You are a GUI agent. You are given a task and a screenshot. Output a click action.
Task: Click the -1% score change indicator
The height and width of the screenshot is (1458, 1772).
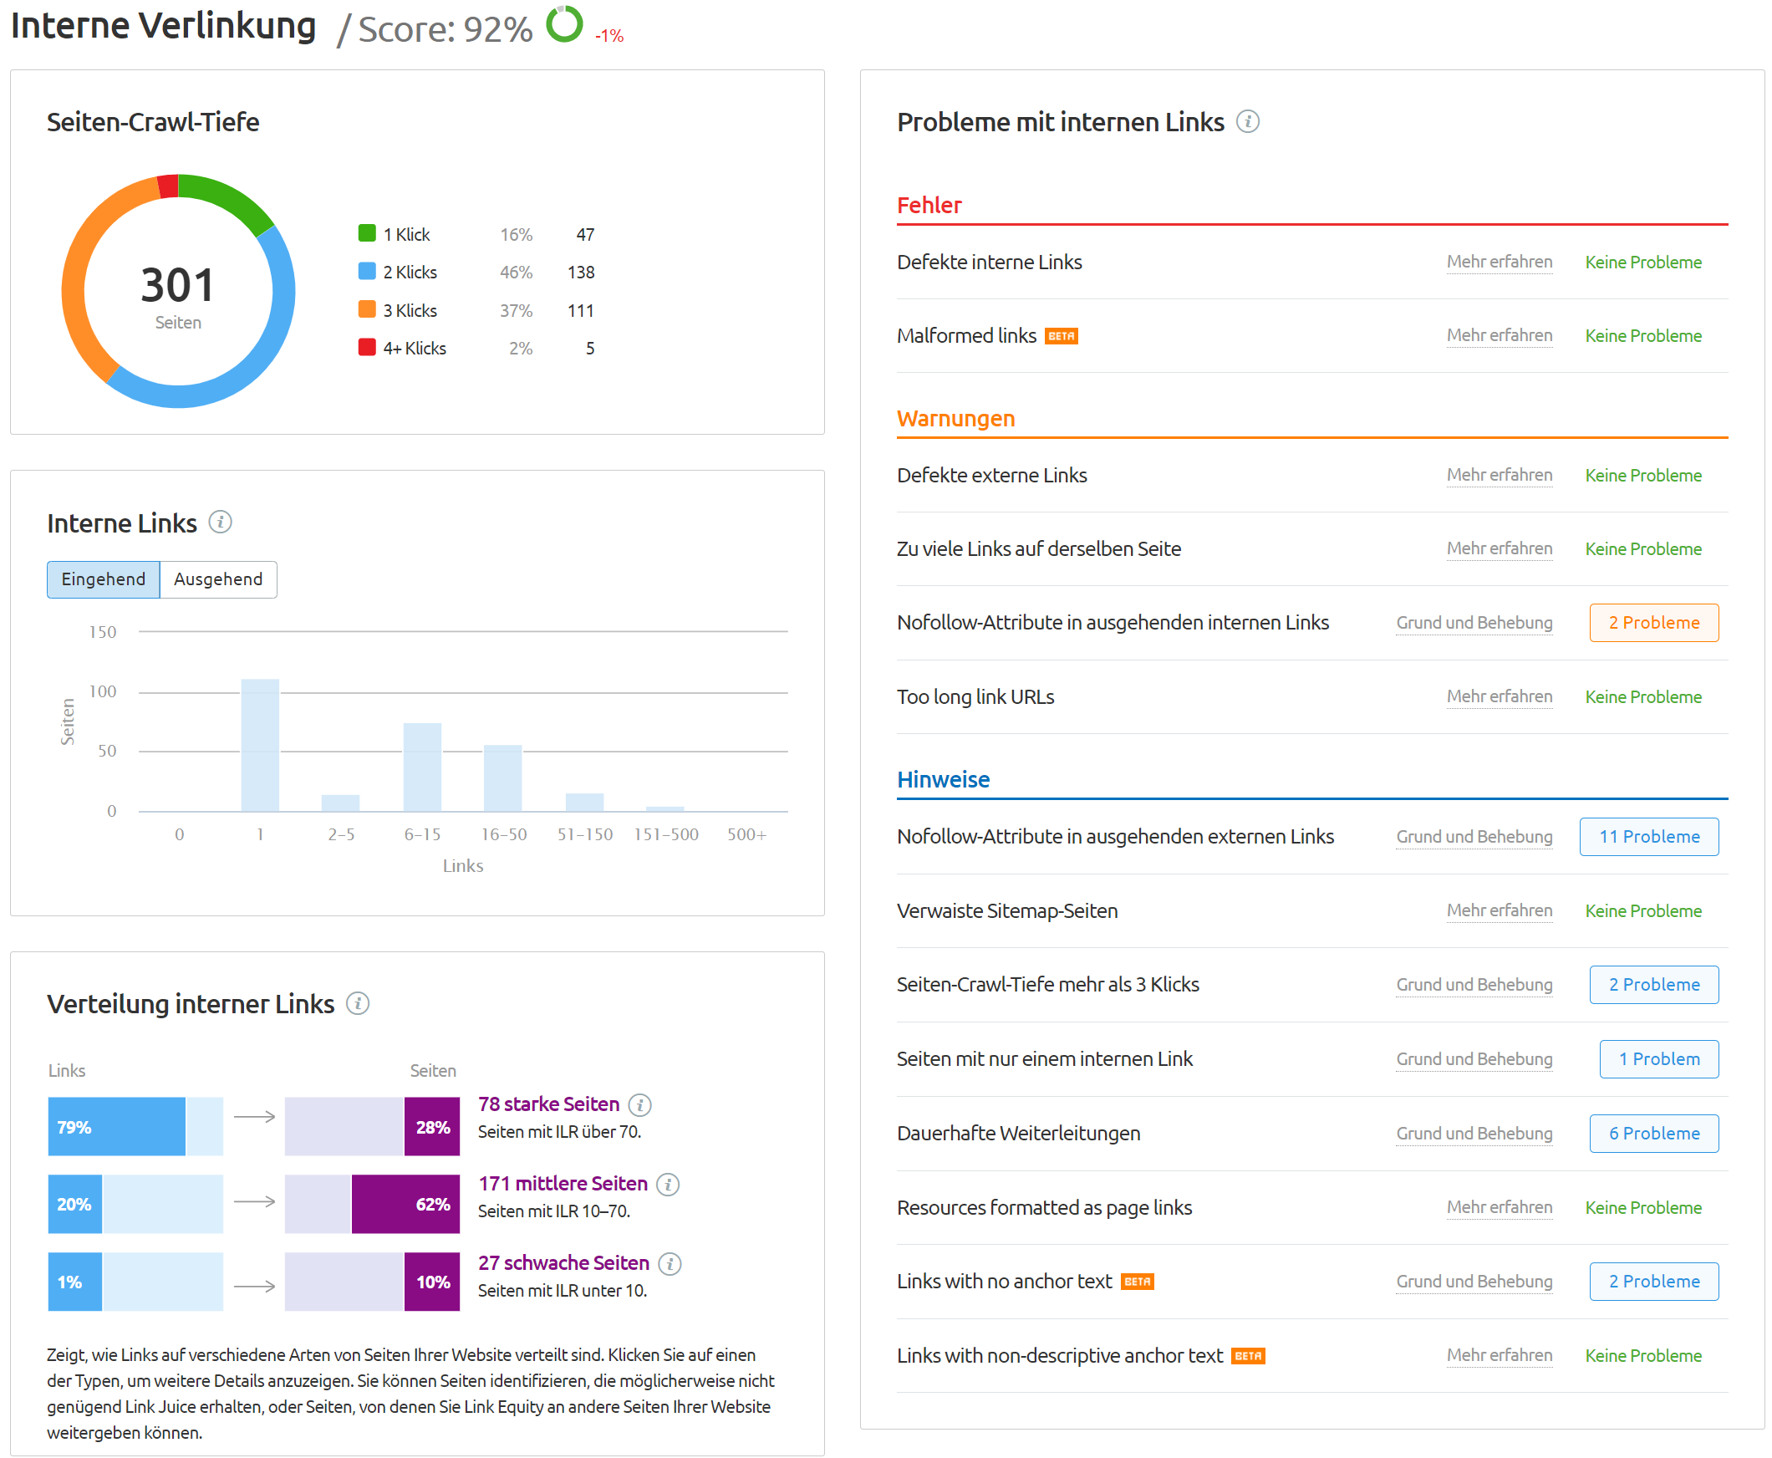(608, 35)
